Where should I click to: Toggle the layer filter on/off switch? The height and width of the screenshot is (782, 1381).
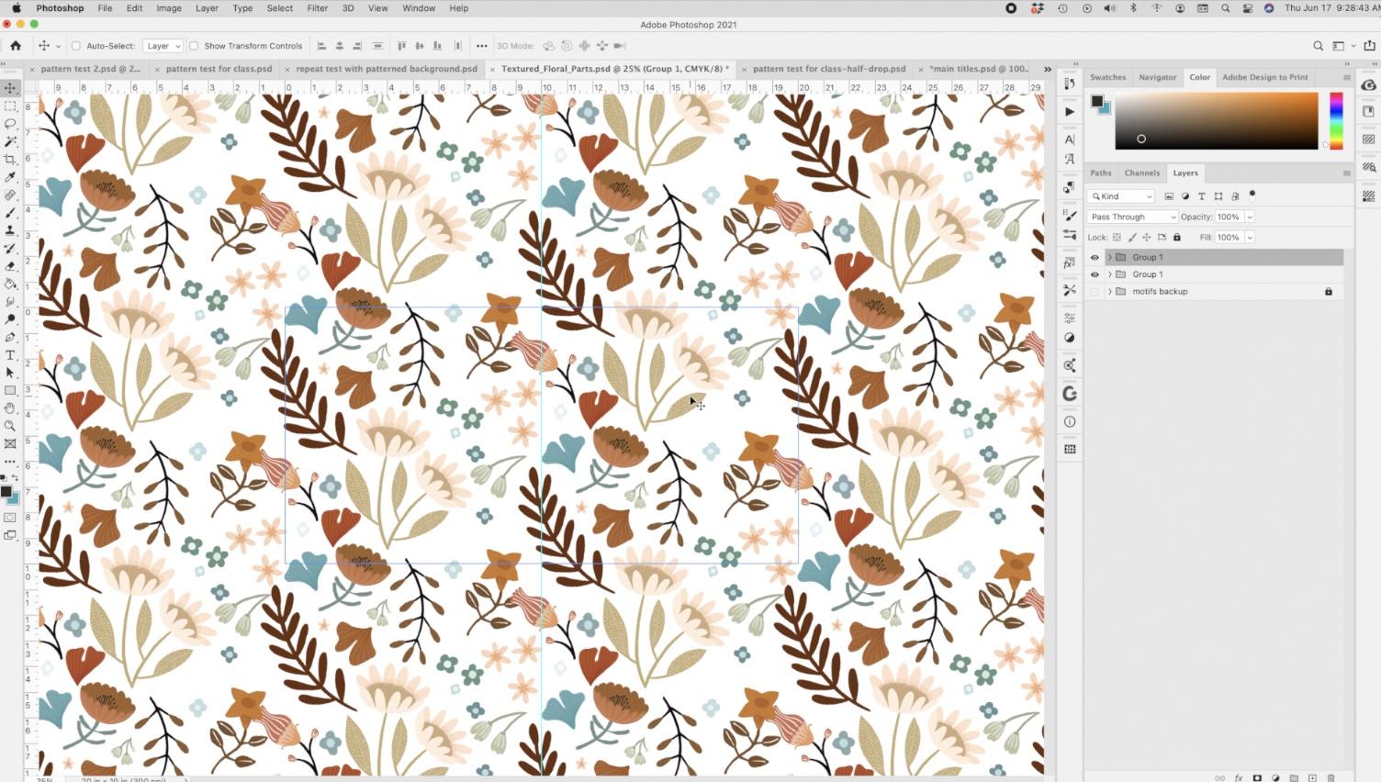coord(1252,195)
